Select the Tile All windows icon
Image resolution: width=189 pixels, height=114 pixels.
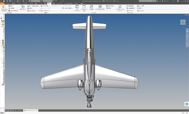coord(100,8)
